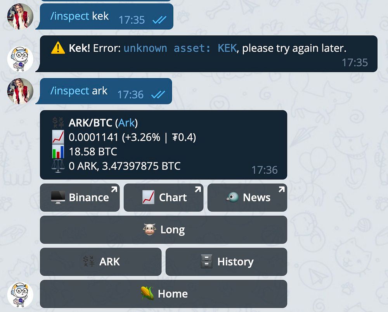The height and width of the screenshot is (312, 388).
Task: Go to Home with corn icon
Action: (163, 294)
